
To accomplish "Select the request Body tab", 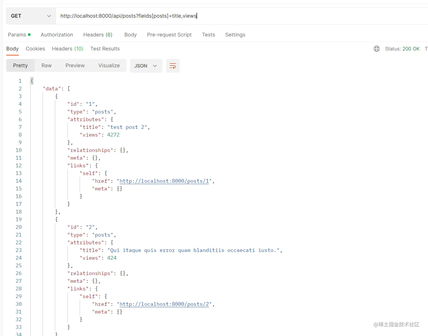I will pyautogui.click(x=131, y=35).
